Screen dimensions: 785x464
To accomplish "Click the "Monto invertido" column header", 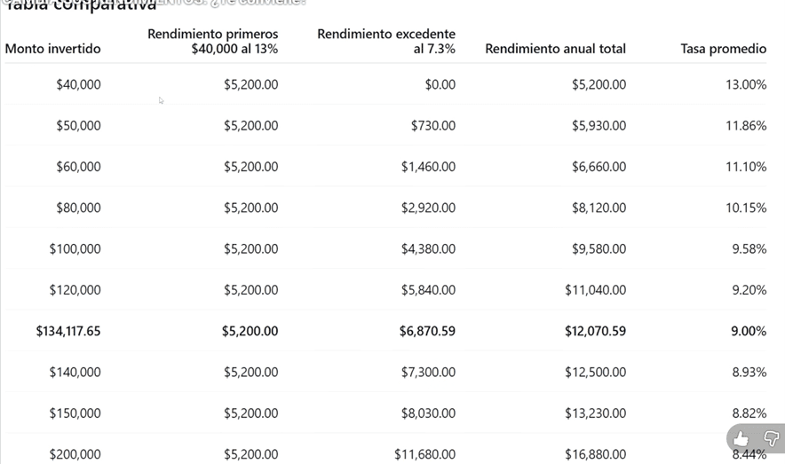I will tap(53, 49).
